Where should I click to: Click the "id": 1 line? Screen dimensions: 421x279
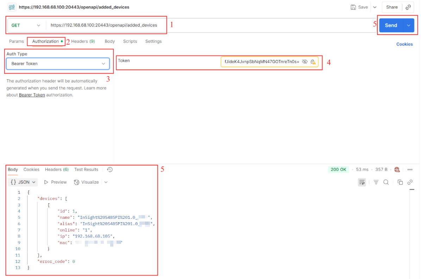tap(67, 211)
